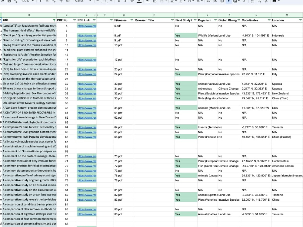Select the cell containing 'Indonesia'
Image resolution: width=303 pixels, height=227 pixels.
(287, 35)
